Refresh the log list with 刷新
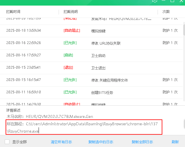This screenshot has height=147, width=185. pos(175,142)
